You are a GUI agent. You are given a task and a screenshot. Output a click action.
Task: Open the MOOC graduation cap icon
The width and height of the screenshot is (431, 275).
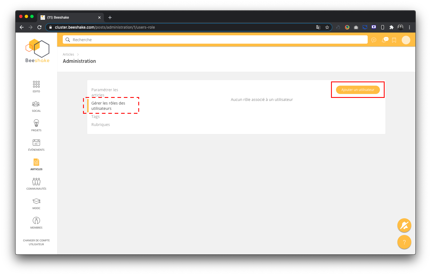tap(36, 201)
